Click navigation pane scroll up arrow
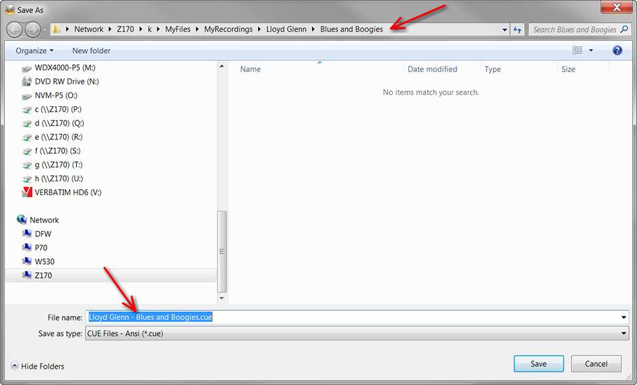Image resolution: width=637 pixels, height=385 pixels. 222,66
